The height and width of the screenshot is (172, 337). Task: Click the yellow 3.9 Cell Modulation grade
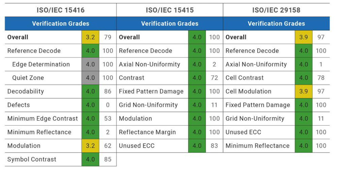pos(304,91)
